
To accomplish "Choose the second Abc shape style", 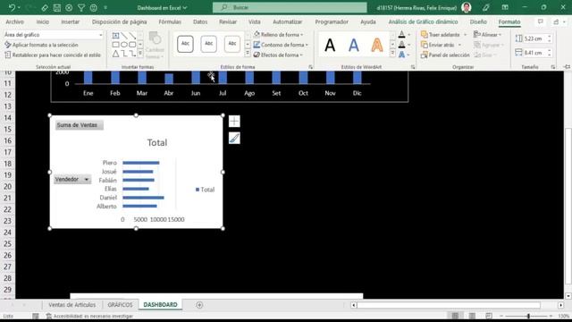I will click(x=208, y=44).
